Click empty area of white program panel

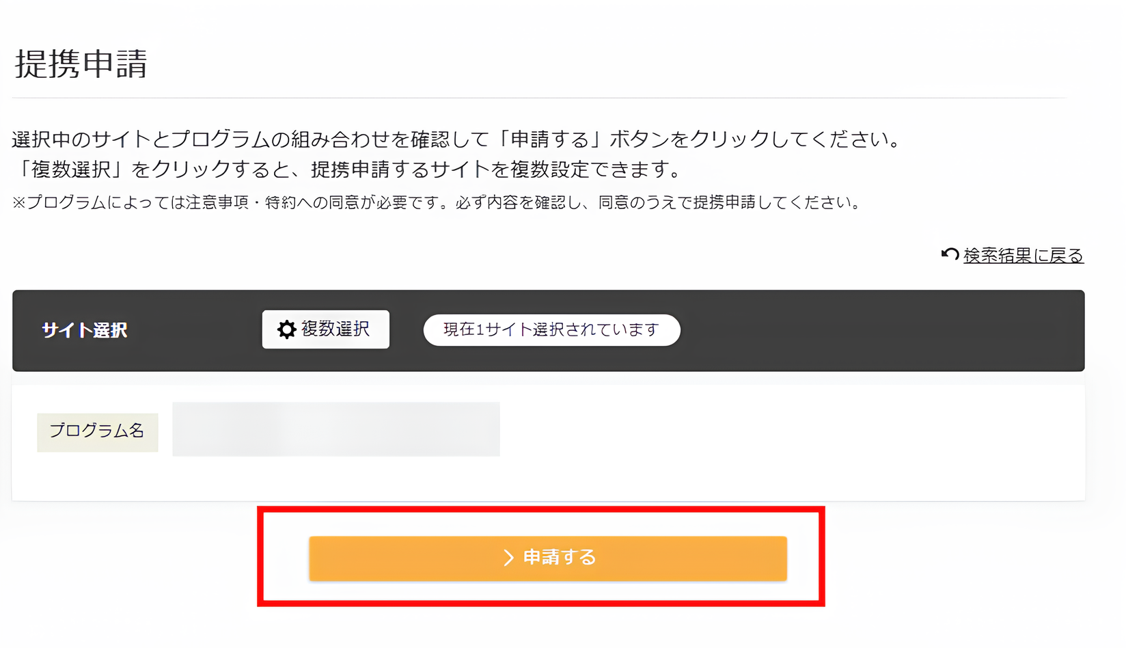point(786,444)
